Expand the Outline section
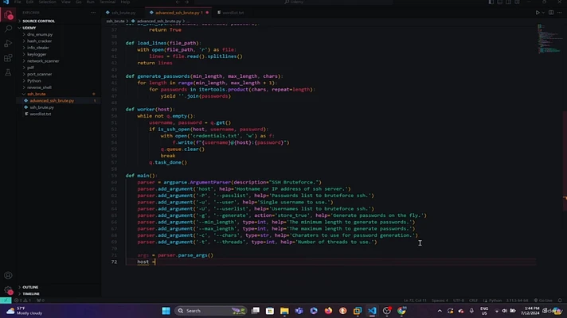Screen dimensions: 567x318 (x=30, y=287)
